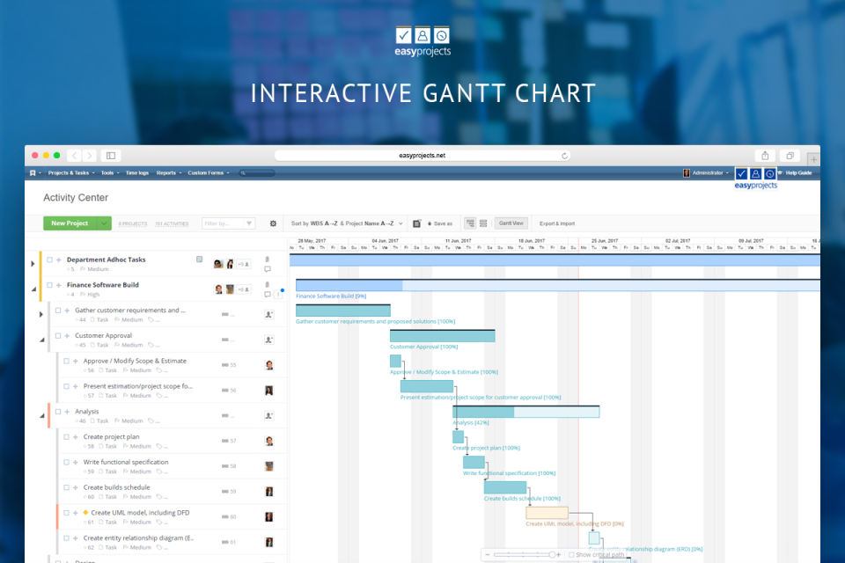This screenshot has width=845, height=563.
Task: Select Gather customer requirements checkbox
Action: point(58,311)
